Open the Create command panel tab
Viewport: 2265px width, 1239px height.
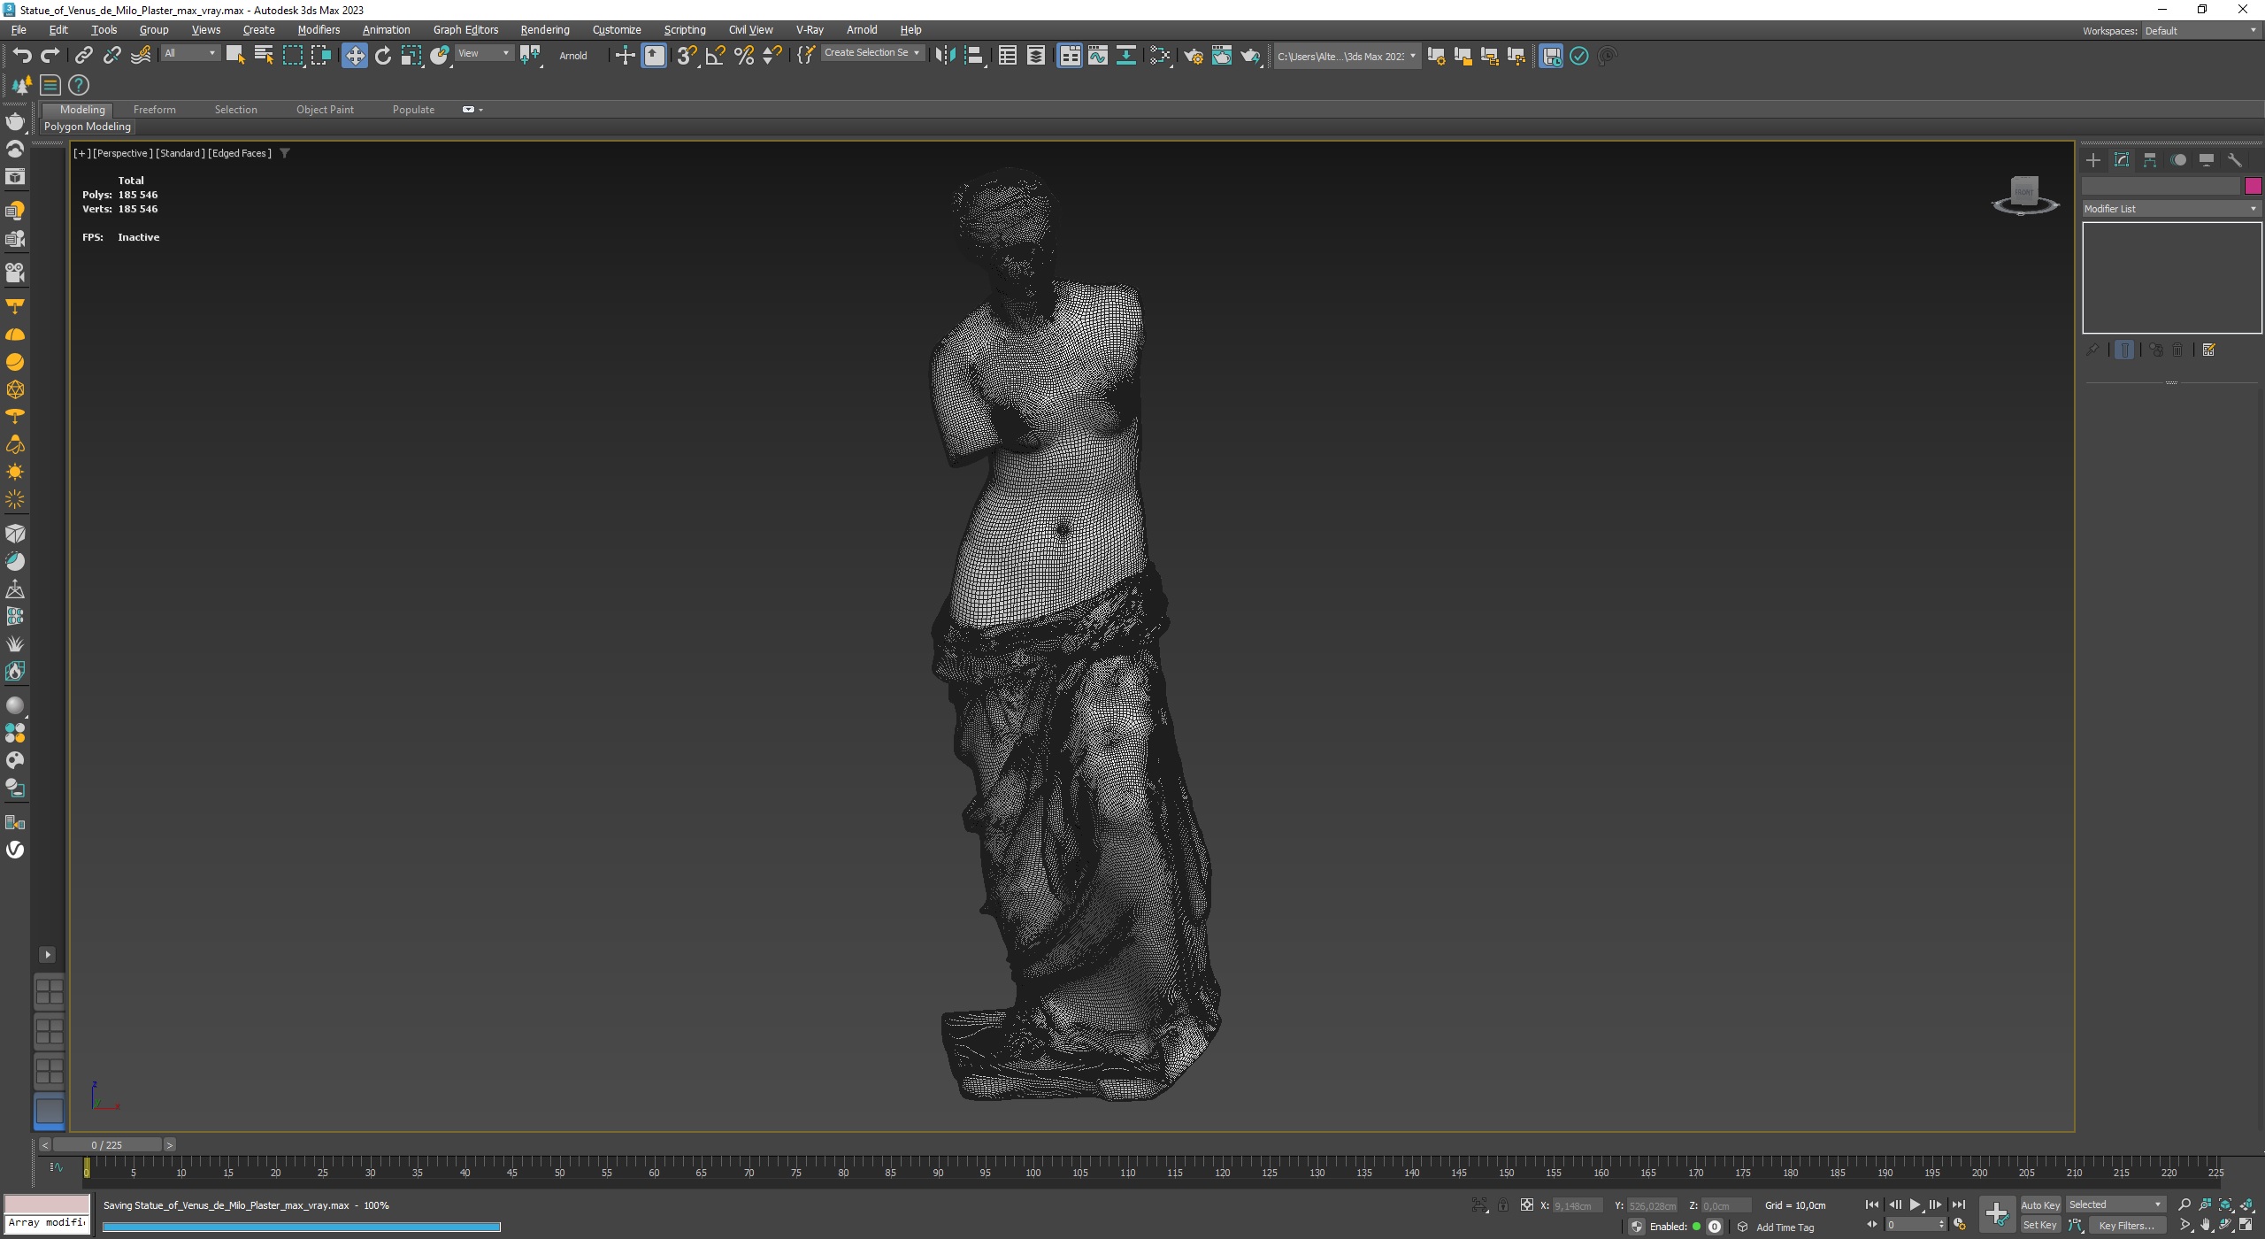click(x=2093, y=160)
